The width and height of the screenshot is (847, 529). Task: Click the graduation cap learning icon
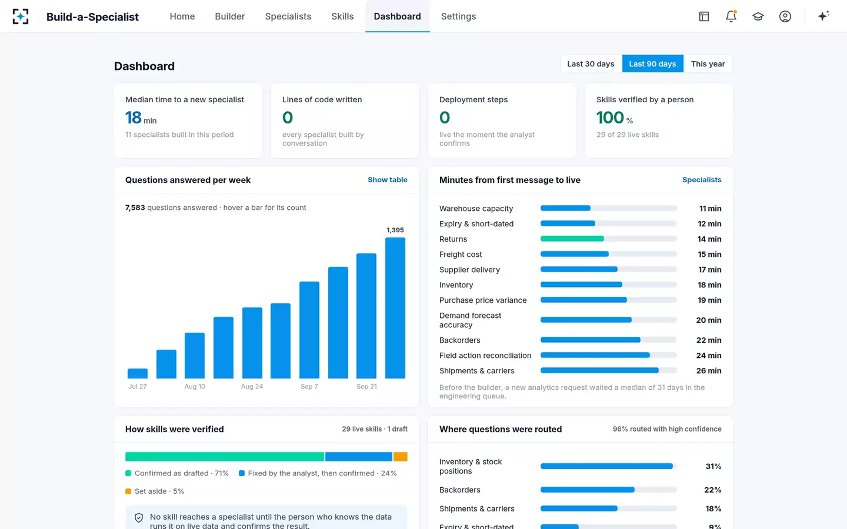pos(758,16)
